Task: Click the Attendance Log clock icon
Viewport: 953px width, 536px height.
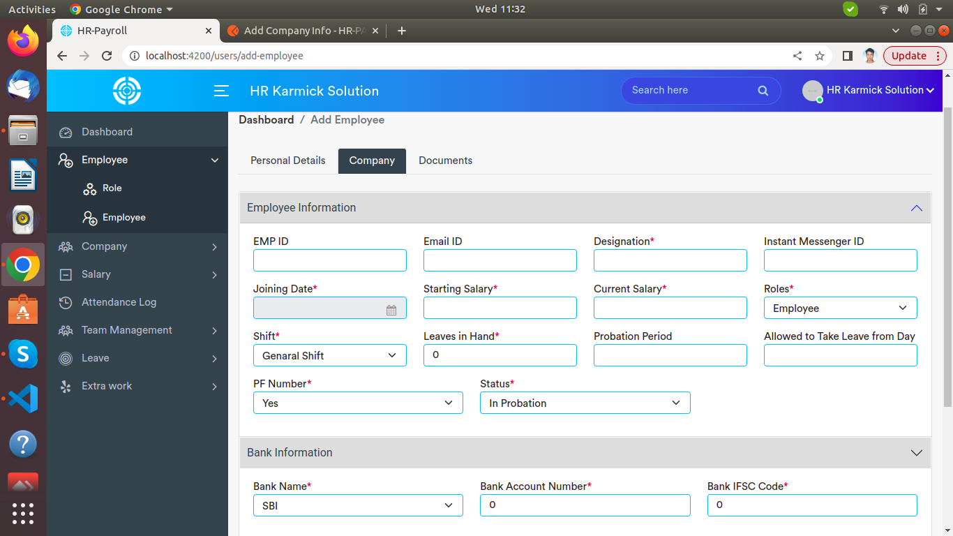Action: coord(66,302)
